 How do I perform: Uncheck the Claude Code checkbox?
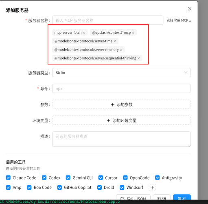(x=8, y=177)
